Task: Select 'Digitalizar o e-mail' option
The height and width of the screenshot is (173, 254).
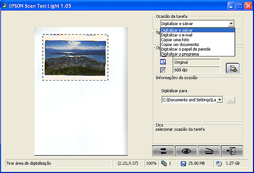Action: (198, 35)
